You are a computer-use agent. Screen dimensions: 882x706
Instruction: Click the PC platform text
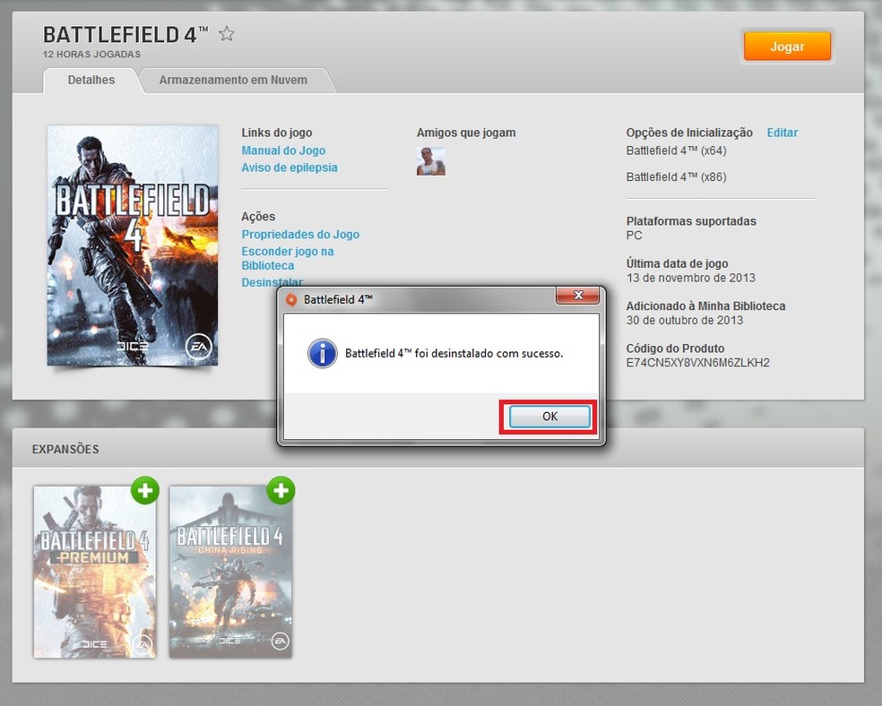click(x=634, y=236)
